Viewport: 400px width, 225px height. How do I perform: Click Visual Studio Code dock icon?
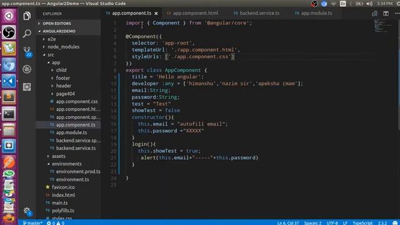(x=9, y=81)
